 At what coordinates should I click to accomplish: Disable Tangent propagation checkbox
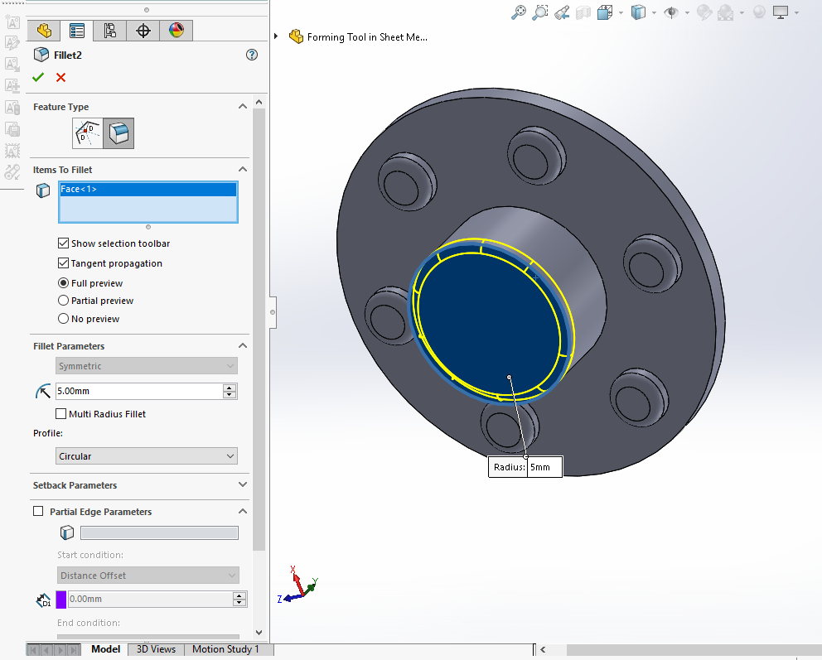click(x=64, y=263)
